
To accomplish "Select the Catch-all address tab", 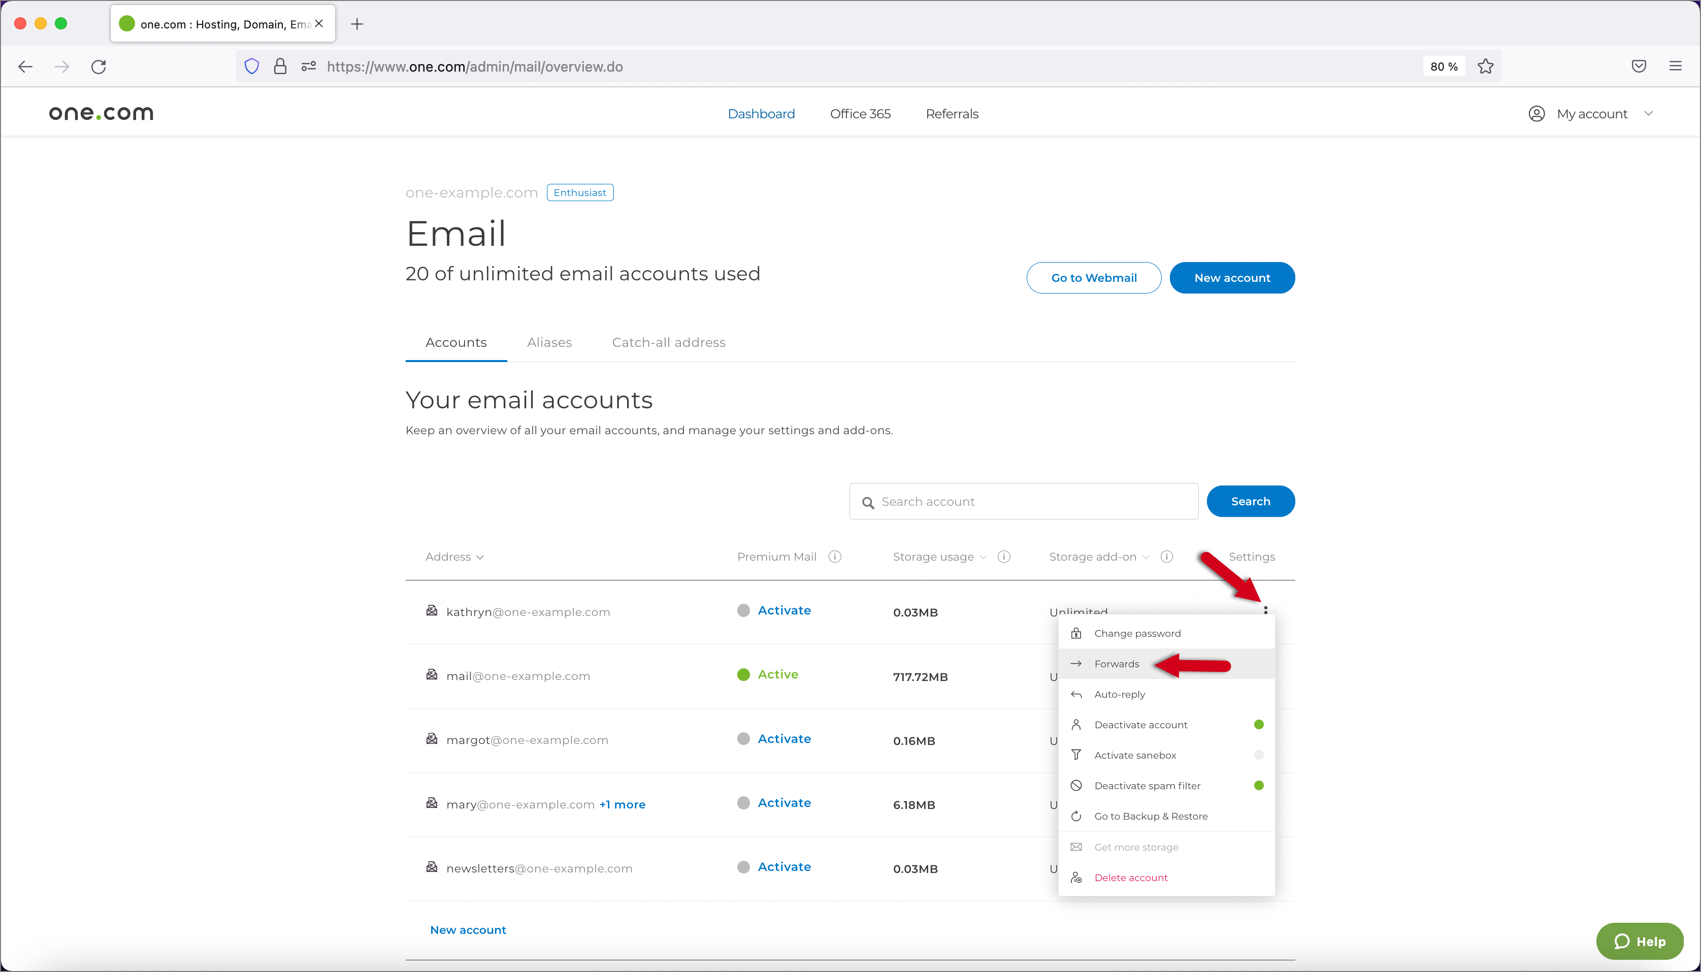I will (x=668, y=341).
